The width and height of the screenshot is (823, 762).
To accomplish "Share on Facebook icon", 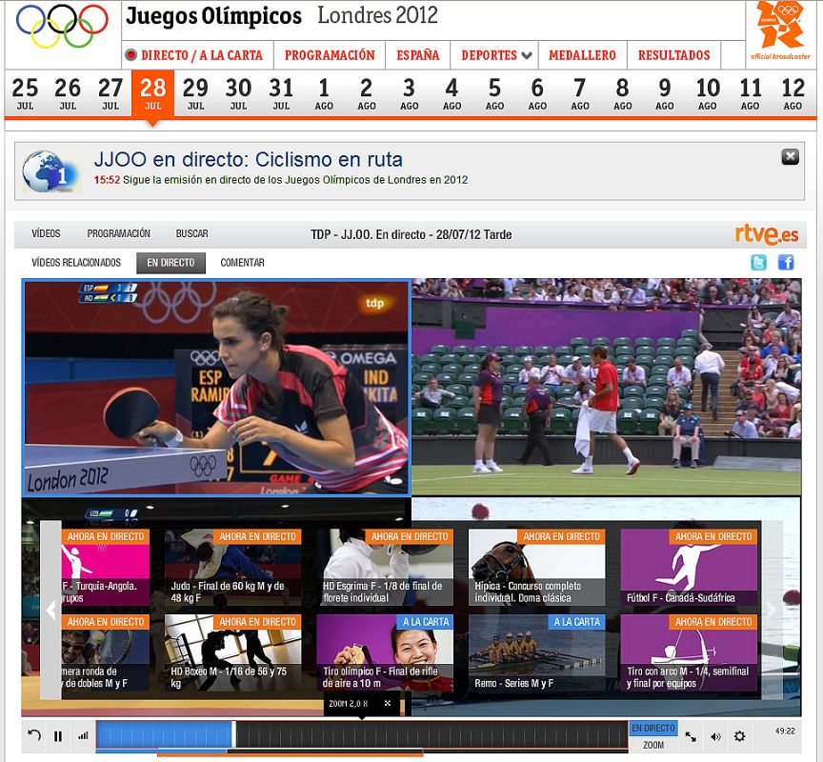I will point(786,263).
